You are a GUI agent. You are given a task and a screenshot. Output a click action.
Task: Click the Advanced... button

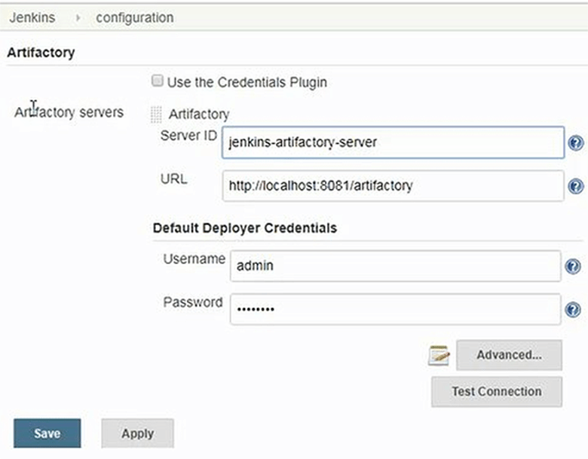pos(509,355)
